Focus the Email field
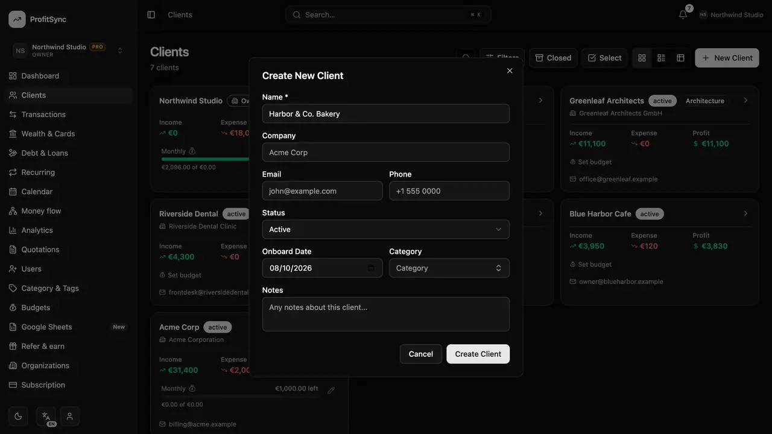Viewport: 772px width, 434px height. (x=322, y=191)
